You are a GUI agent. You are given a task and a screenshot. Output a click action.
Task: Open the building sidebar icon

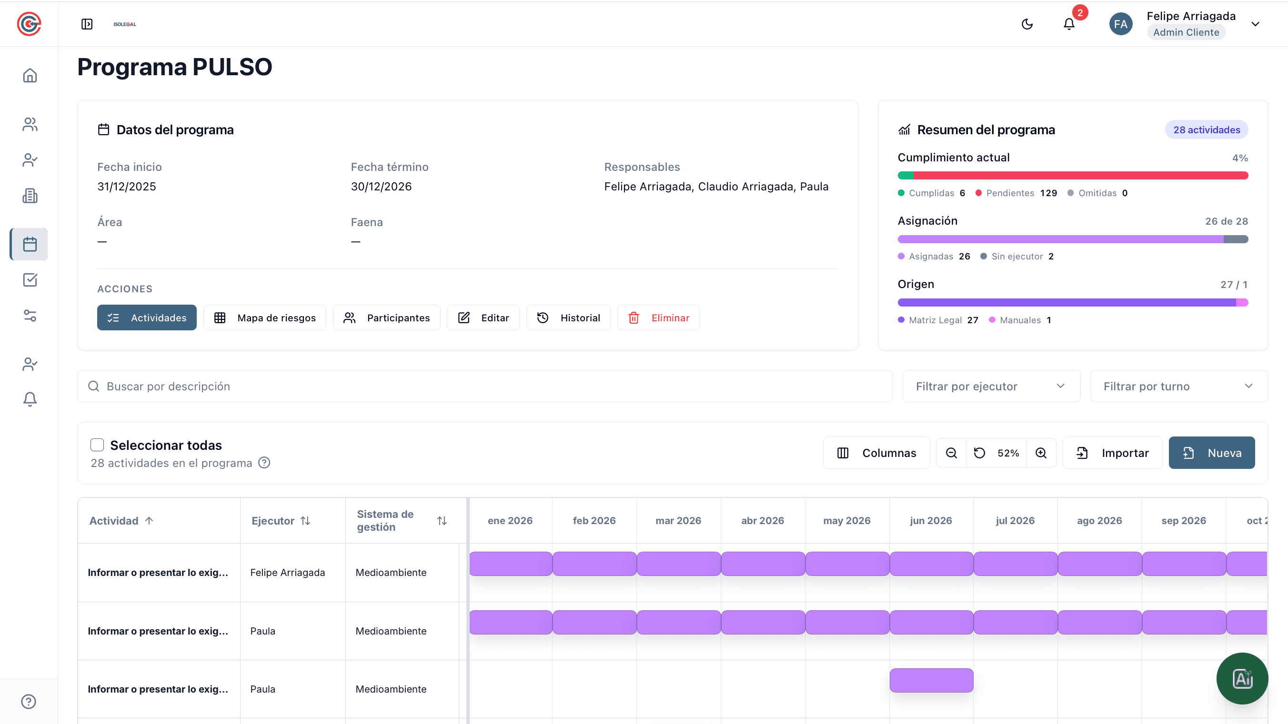point(30,196)
